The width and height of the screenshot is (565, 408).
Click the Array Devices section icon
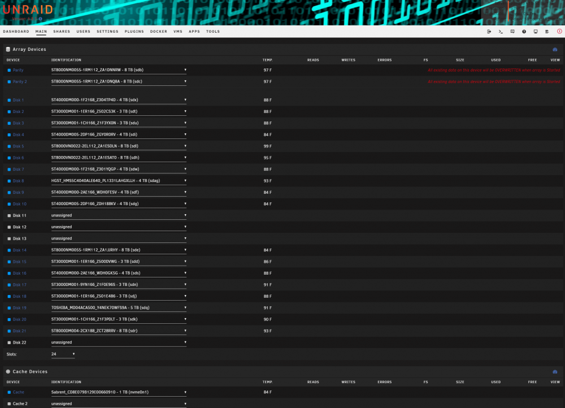8,49
